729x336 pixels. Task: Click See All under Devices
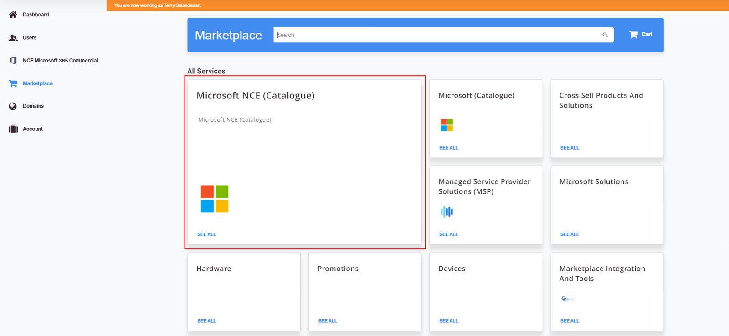pyautogui.click(x=448, y=321)
